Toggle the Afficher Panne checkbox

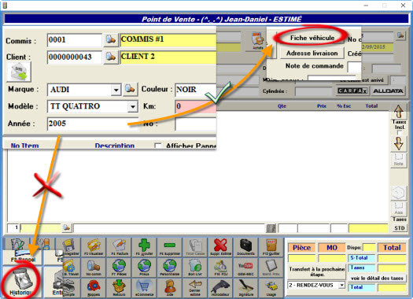pos(158,146)
